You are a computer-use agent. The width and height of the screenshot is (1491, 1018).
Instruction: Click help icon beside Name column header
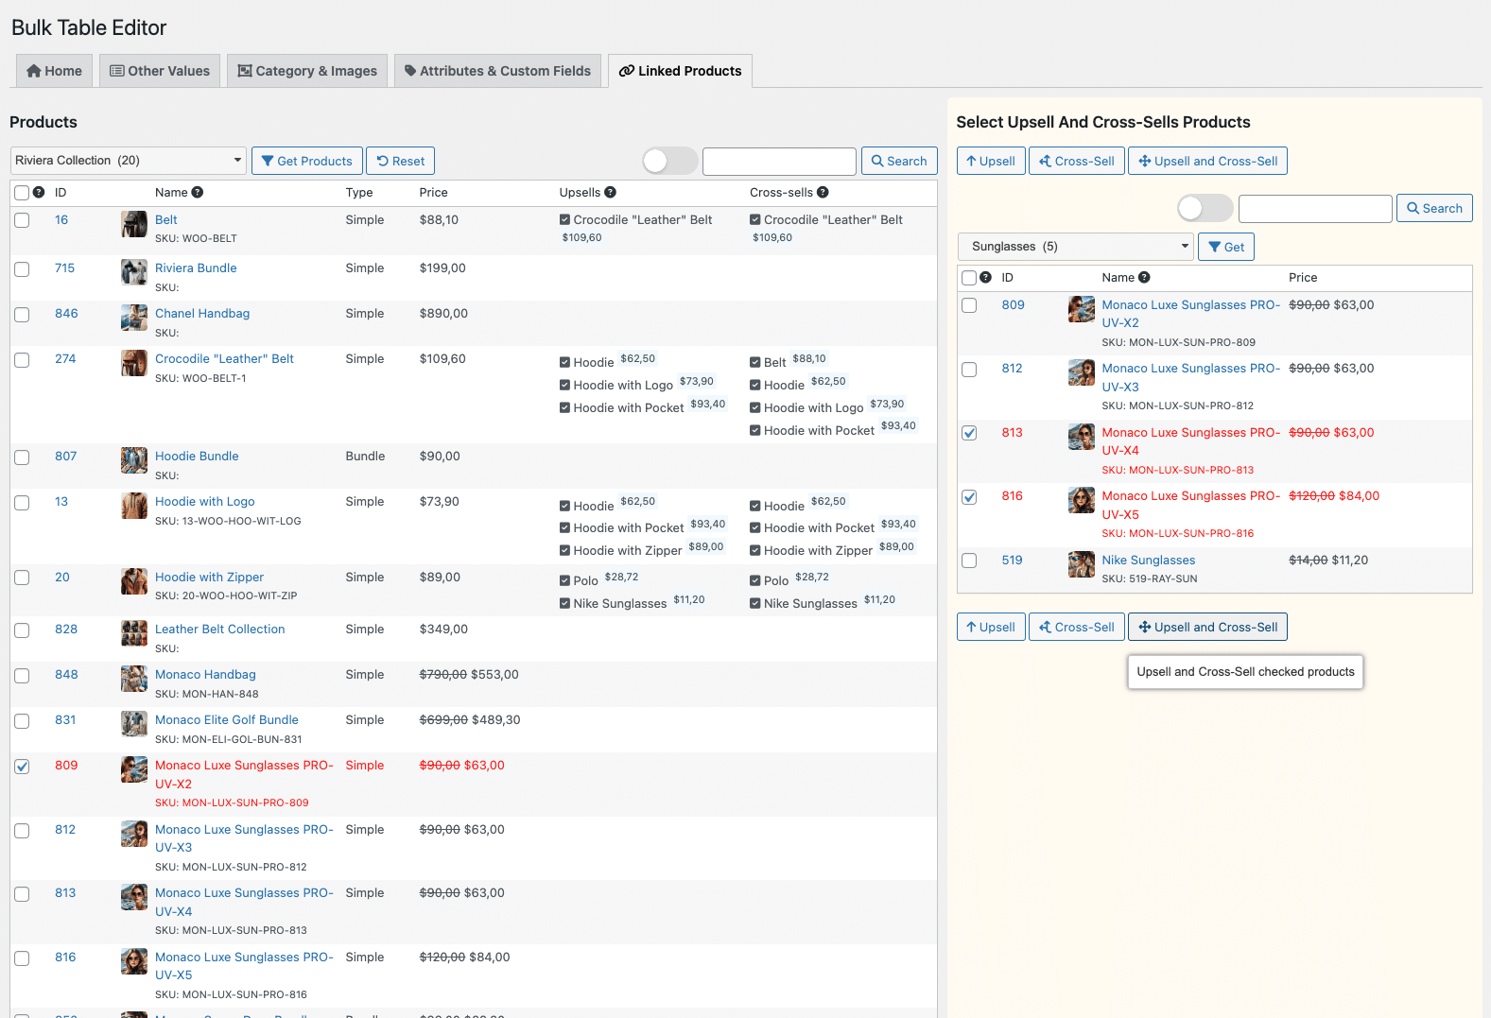(x=197, y=192)
